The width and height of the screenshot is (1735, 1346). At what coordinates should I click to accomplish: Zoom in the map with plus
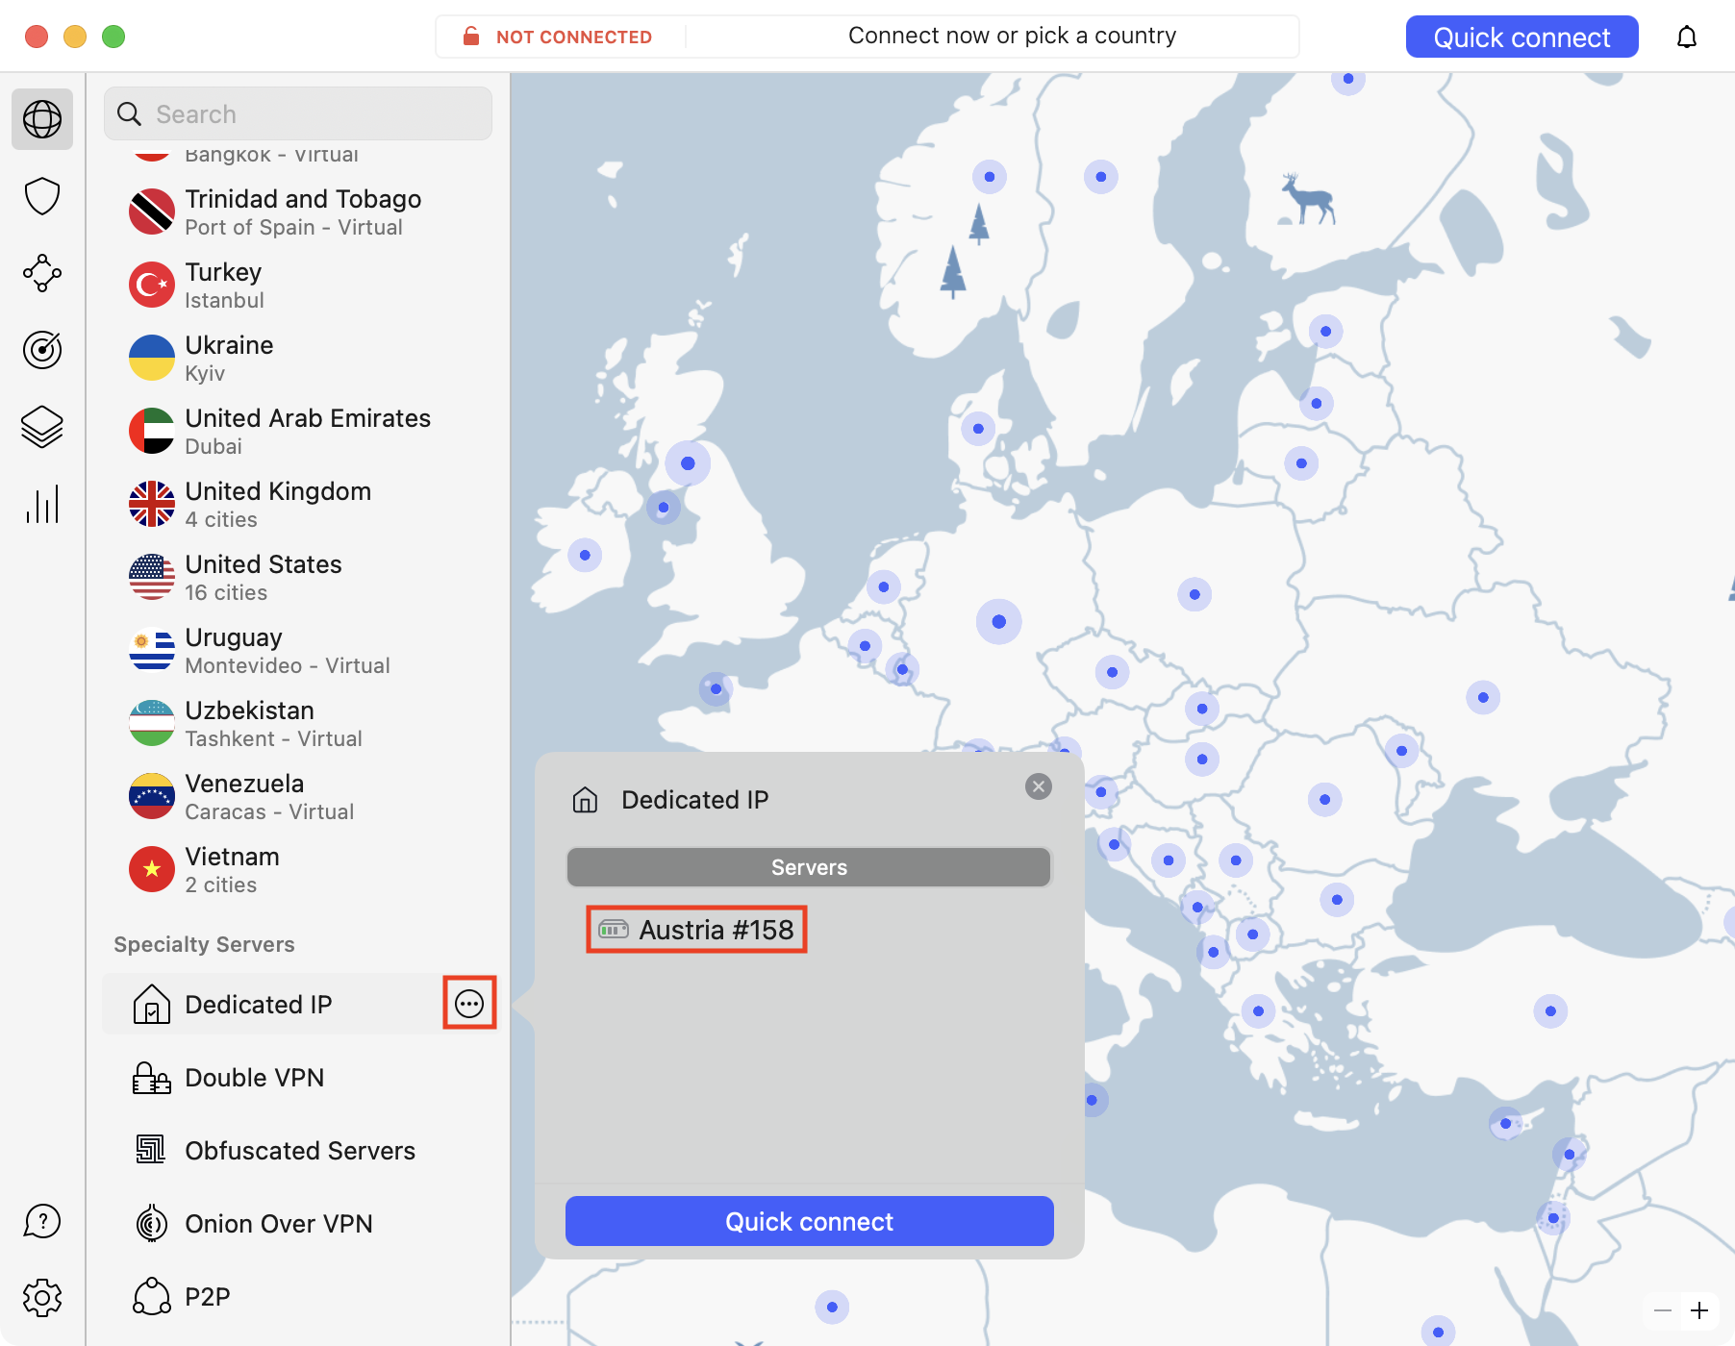[1699, 1310]
